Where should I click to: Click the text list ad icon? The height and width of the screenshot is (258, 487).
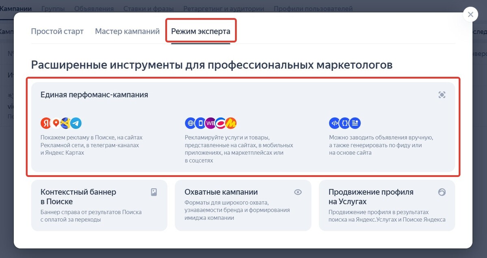coord(355,123)
